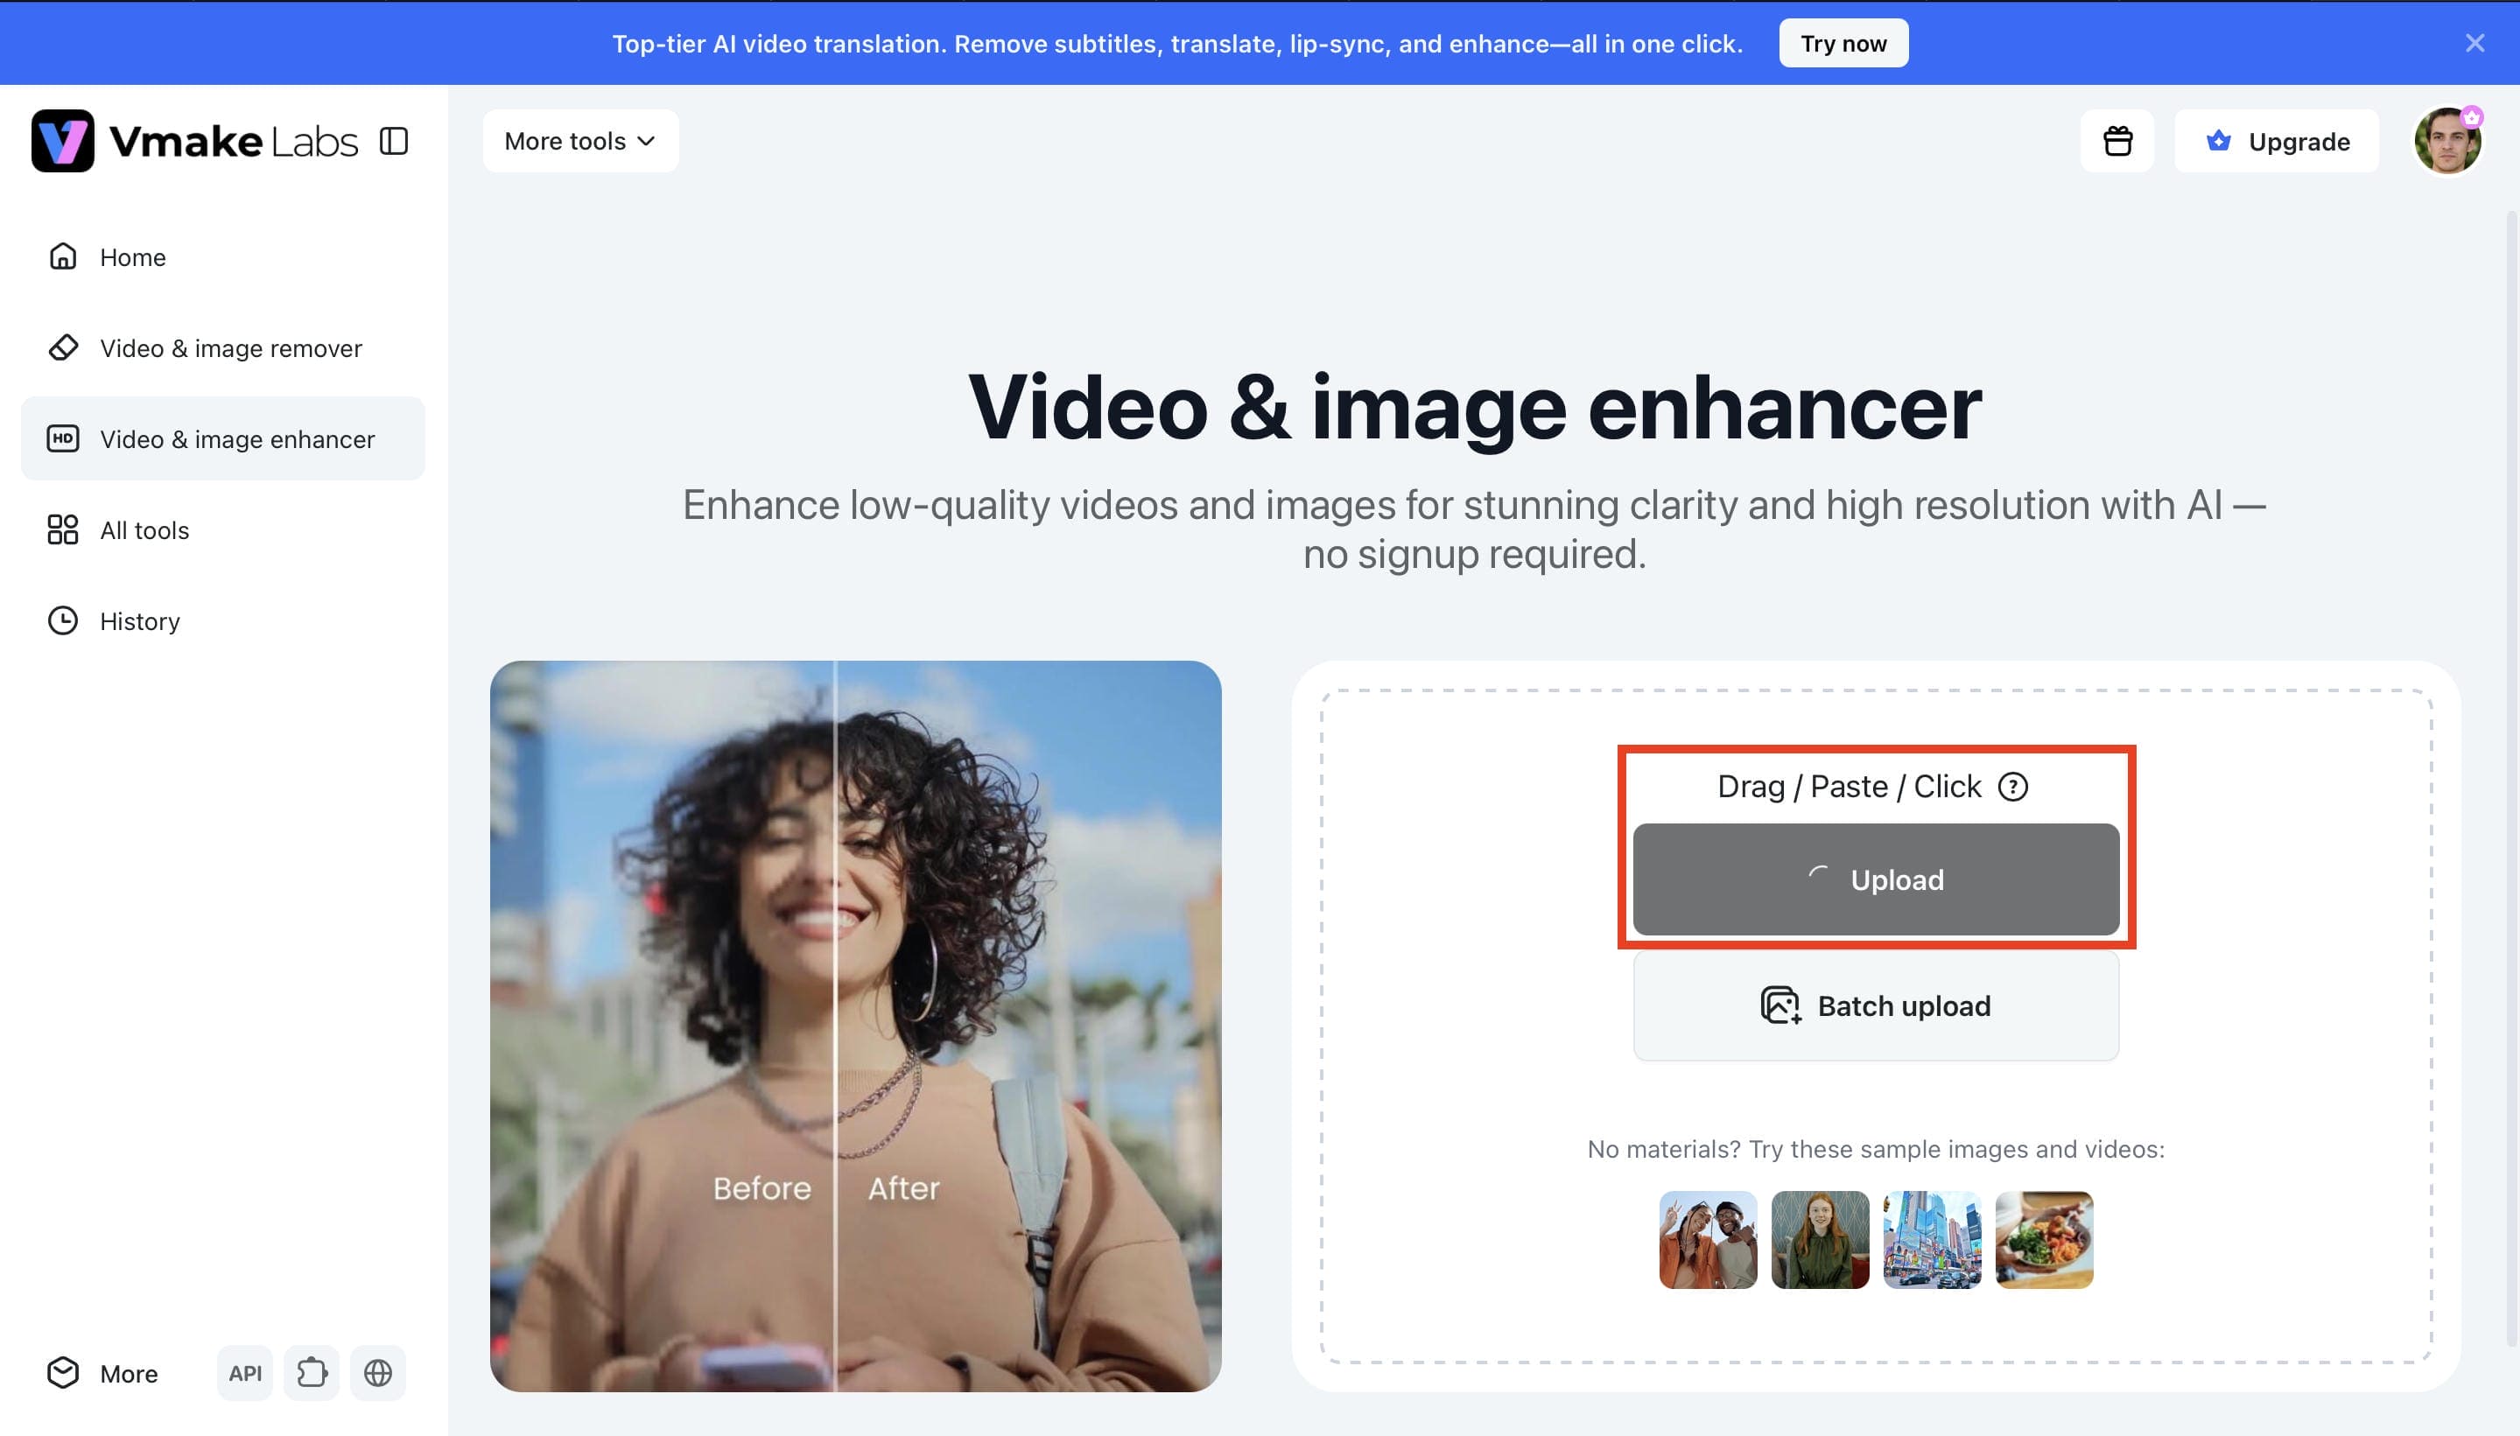
Task: Click the HD icon beside enhancer
Action: (x=63, y=438)
